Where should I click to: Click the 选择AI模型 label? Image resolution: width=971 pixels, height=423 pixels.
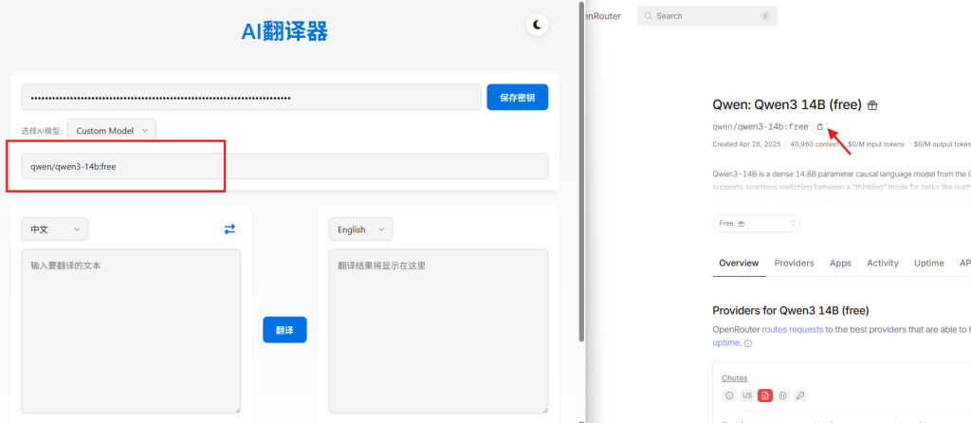click(x=42, y=131)
